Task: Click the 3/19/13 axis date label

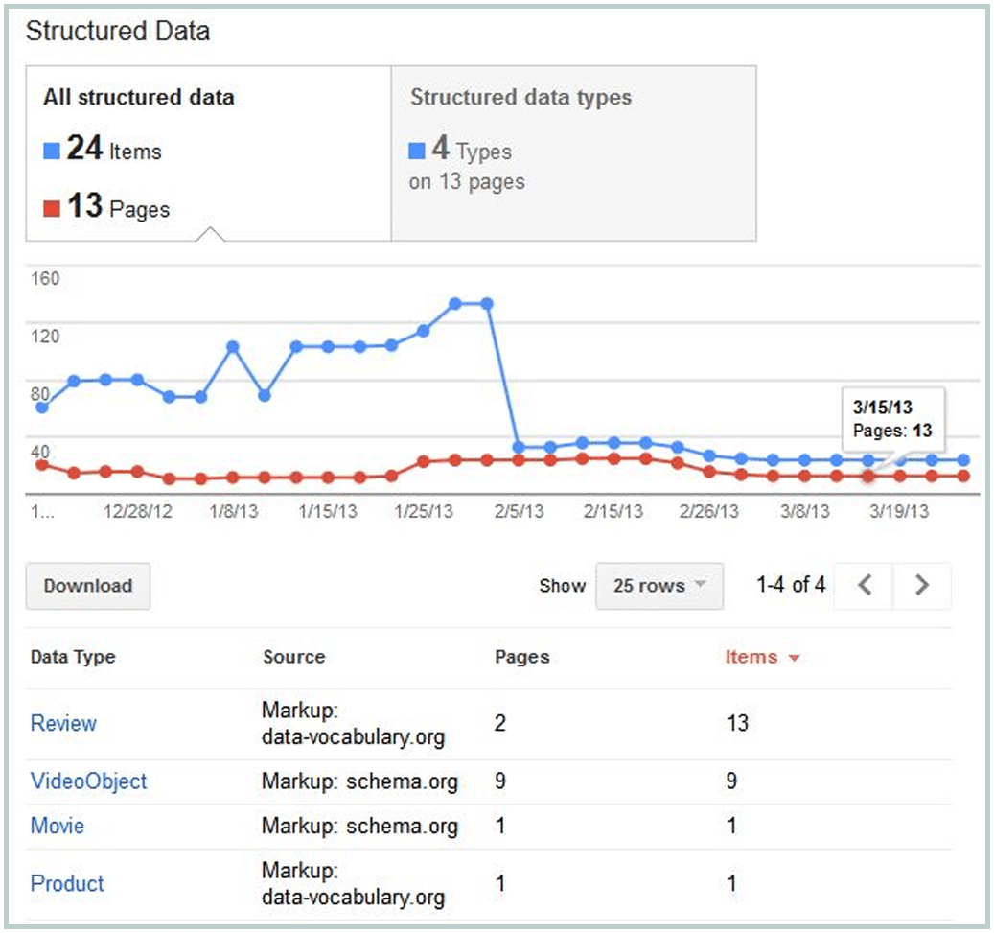Action: (x=899, y=511)
